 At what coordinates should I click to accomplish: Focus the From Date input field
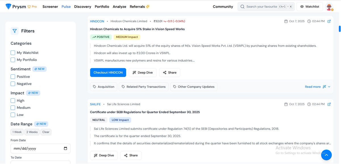(40, 148)
